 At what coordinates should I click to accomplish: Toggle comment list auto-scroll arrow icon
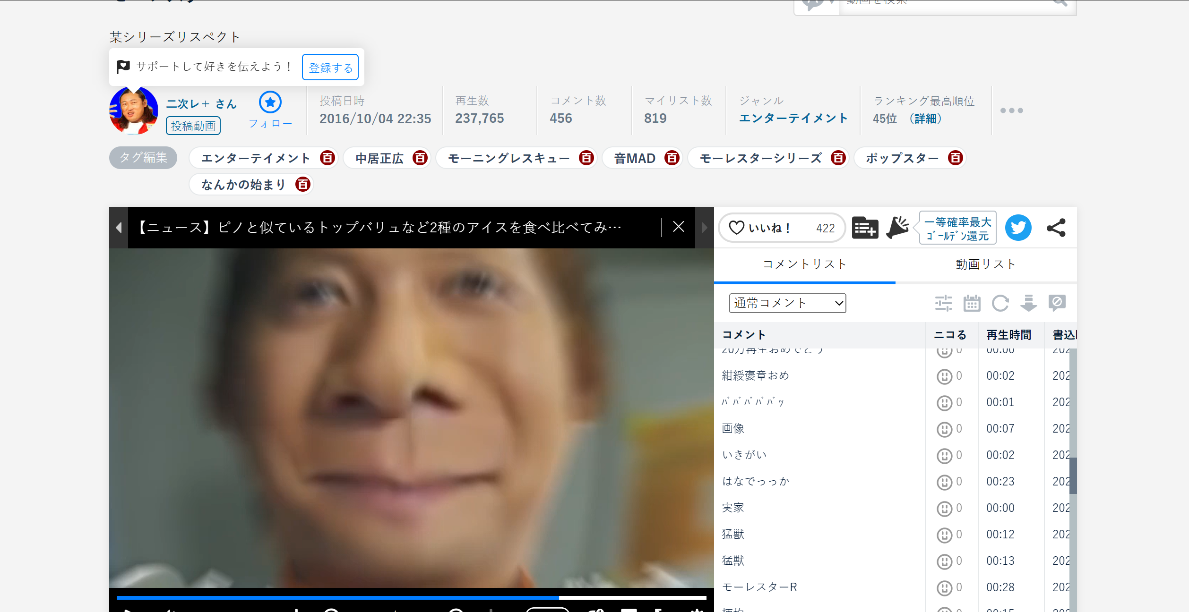coord(1028,303)
